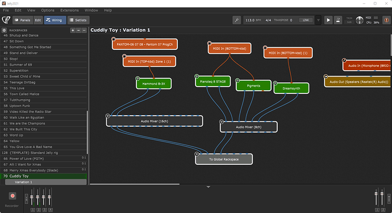Click the To Global Rackspace block's corner icon
The width and height of the screenshot is (392, 213).
197,154
